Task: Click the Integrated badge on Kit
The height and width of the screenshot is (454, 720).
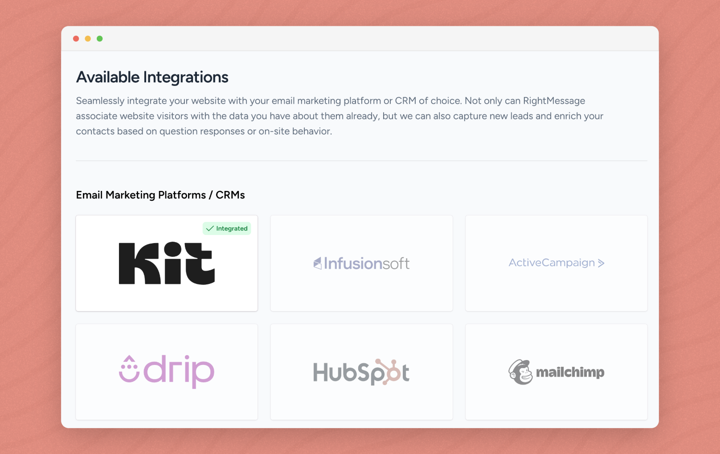Action: pyautogui.click(x=227, y=228)
